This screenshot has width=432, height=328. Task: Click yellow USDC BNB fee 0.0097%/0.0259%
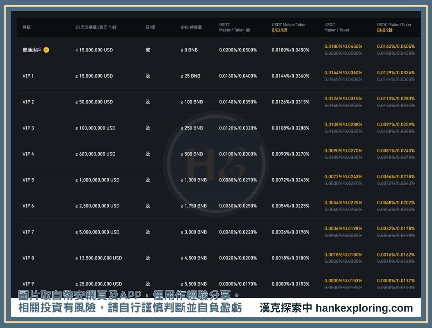click(396, 124)
